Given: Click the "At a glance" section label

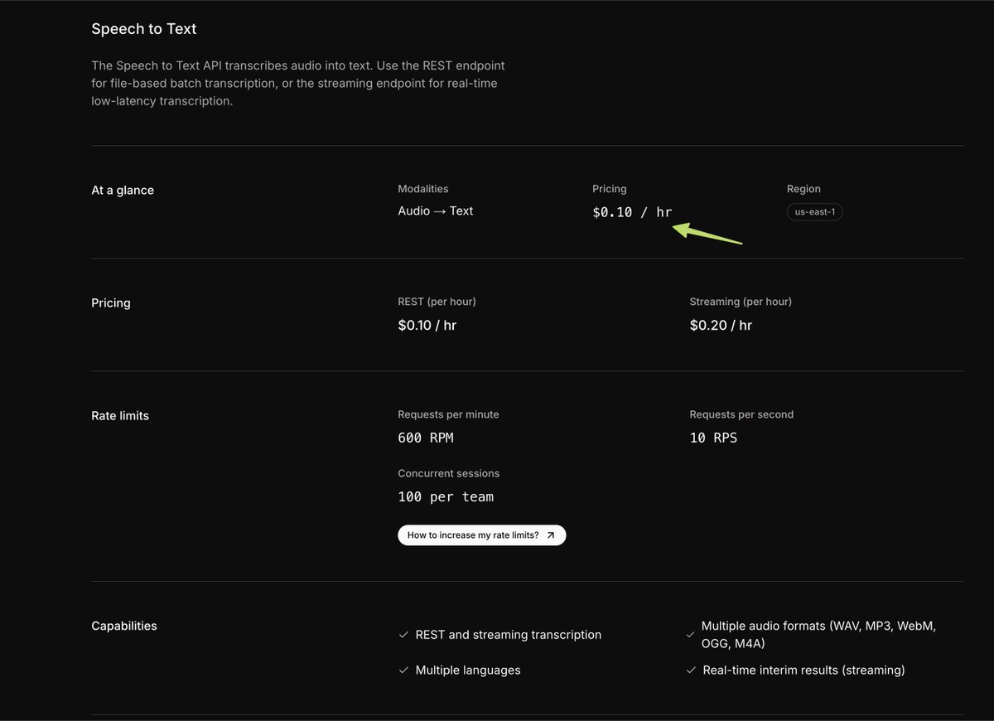Looking at the screenshot, I should click(x=123, y=191).
